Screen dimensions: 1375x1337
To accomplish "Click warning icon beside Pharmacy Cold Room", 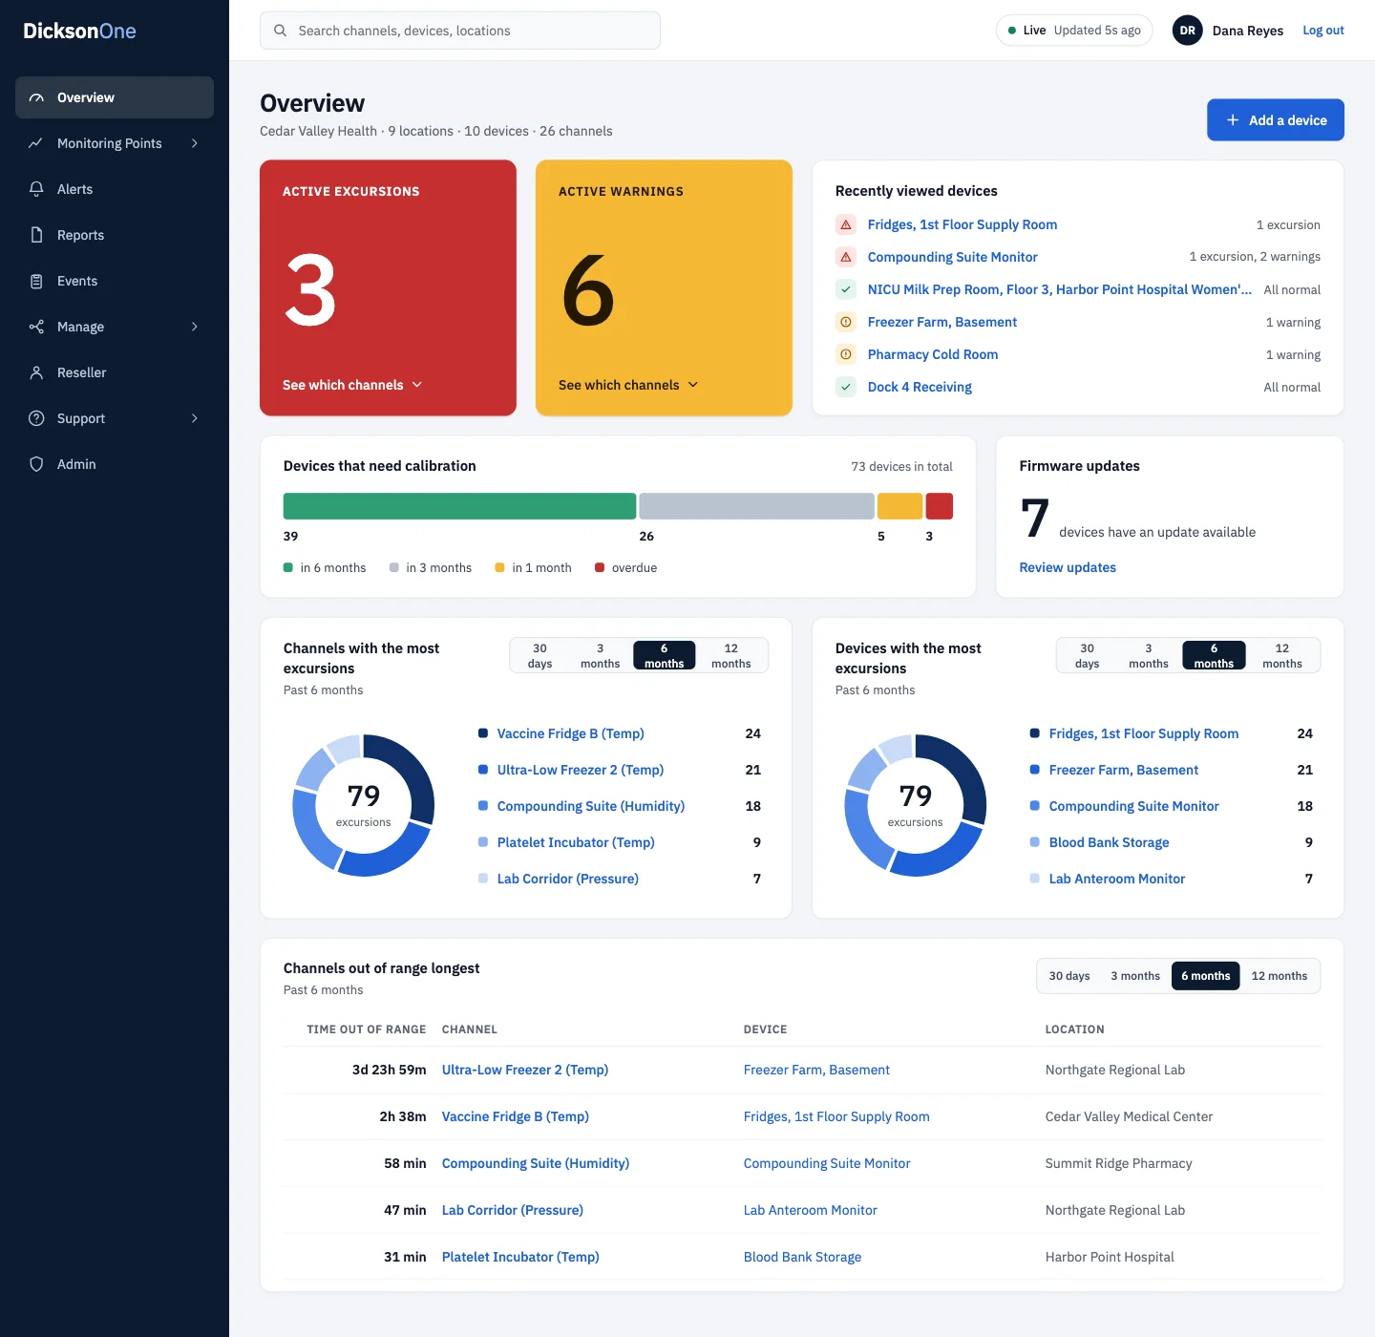I will click(x=846, y=354).
